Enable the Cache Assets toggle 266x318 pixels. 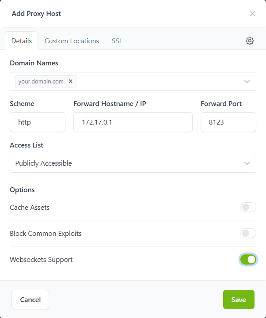click(248, 208)
